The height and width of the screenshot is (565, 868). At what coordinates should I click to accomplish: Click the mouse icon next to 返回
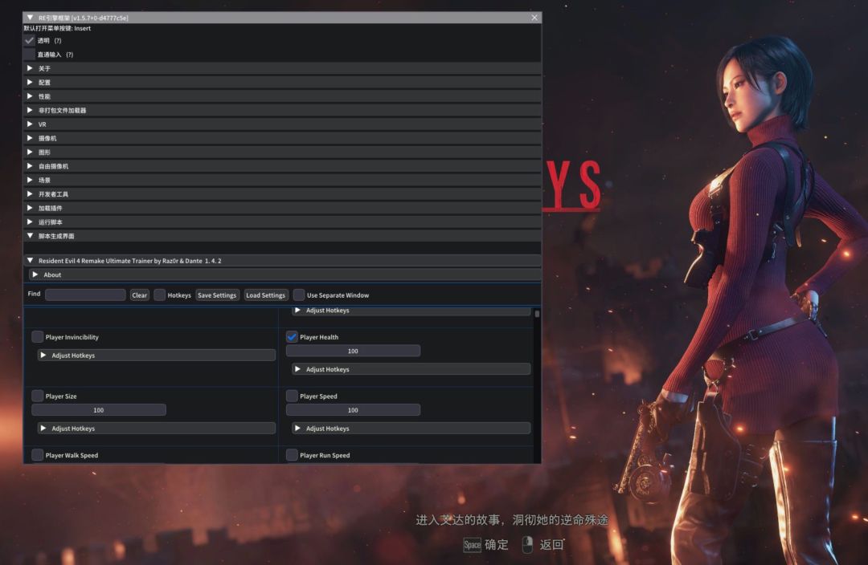(x=527, y=545)
